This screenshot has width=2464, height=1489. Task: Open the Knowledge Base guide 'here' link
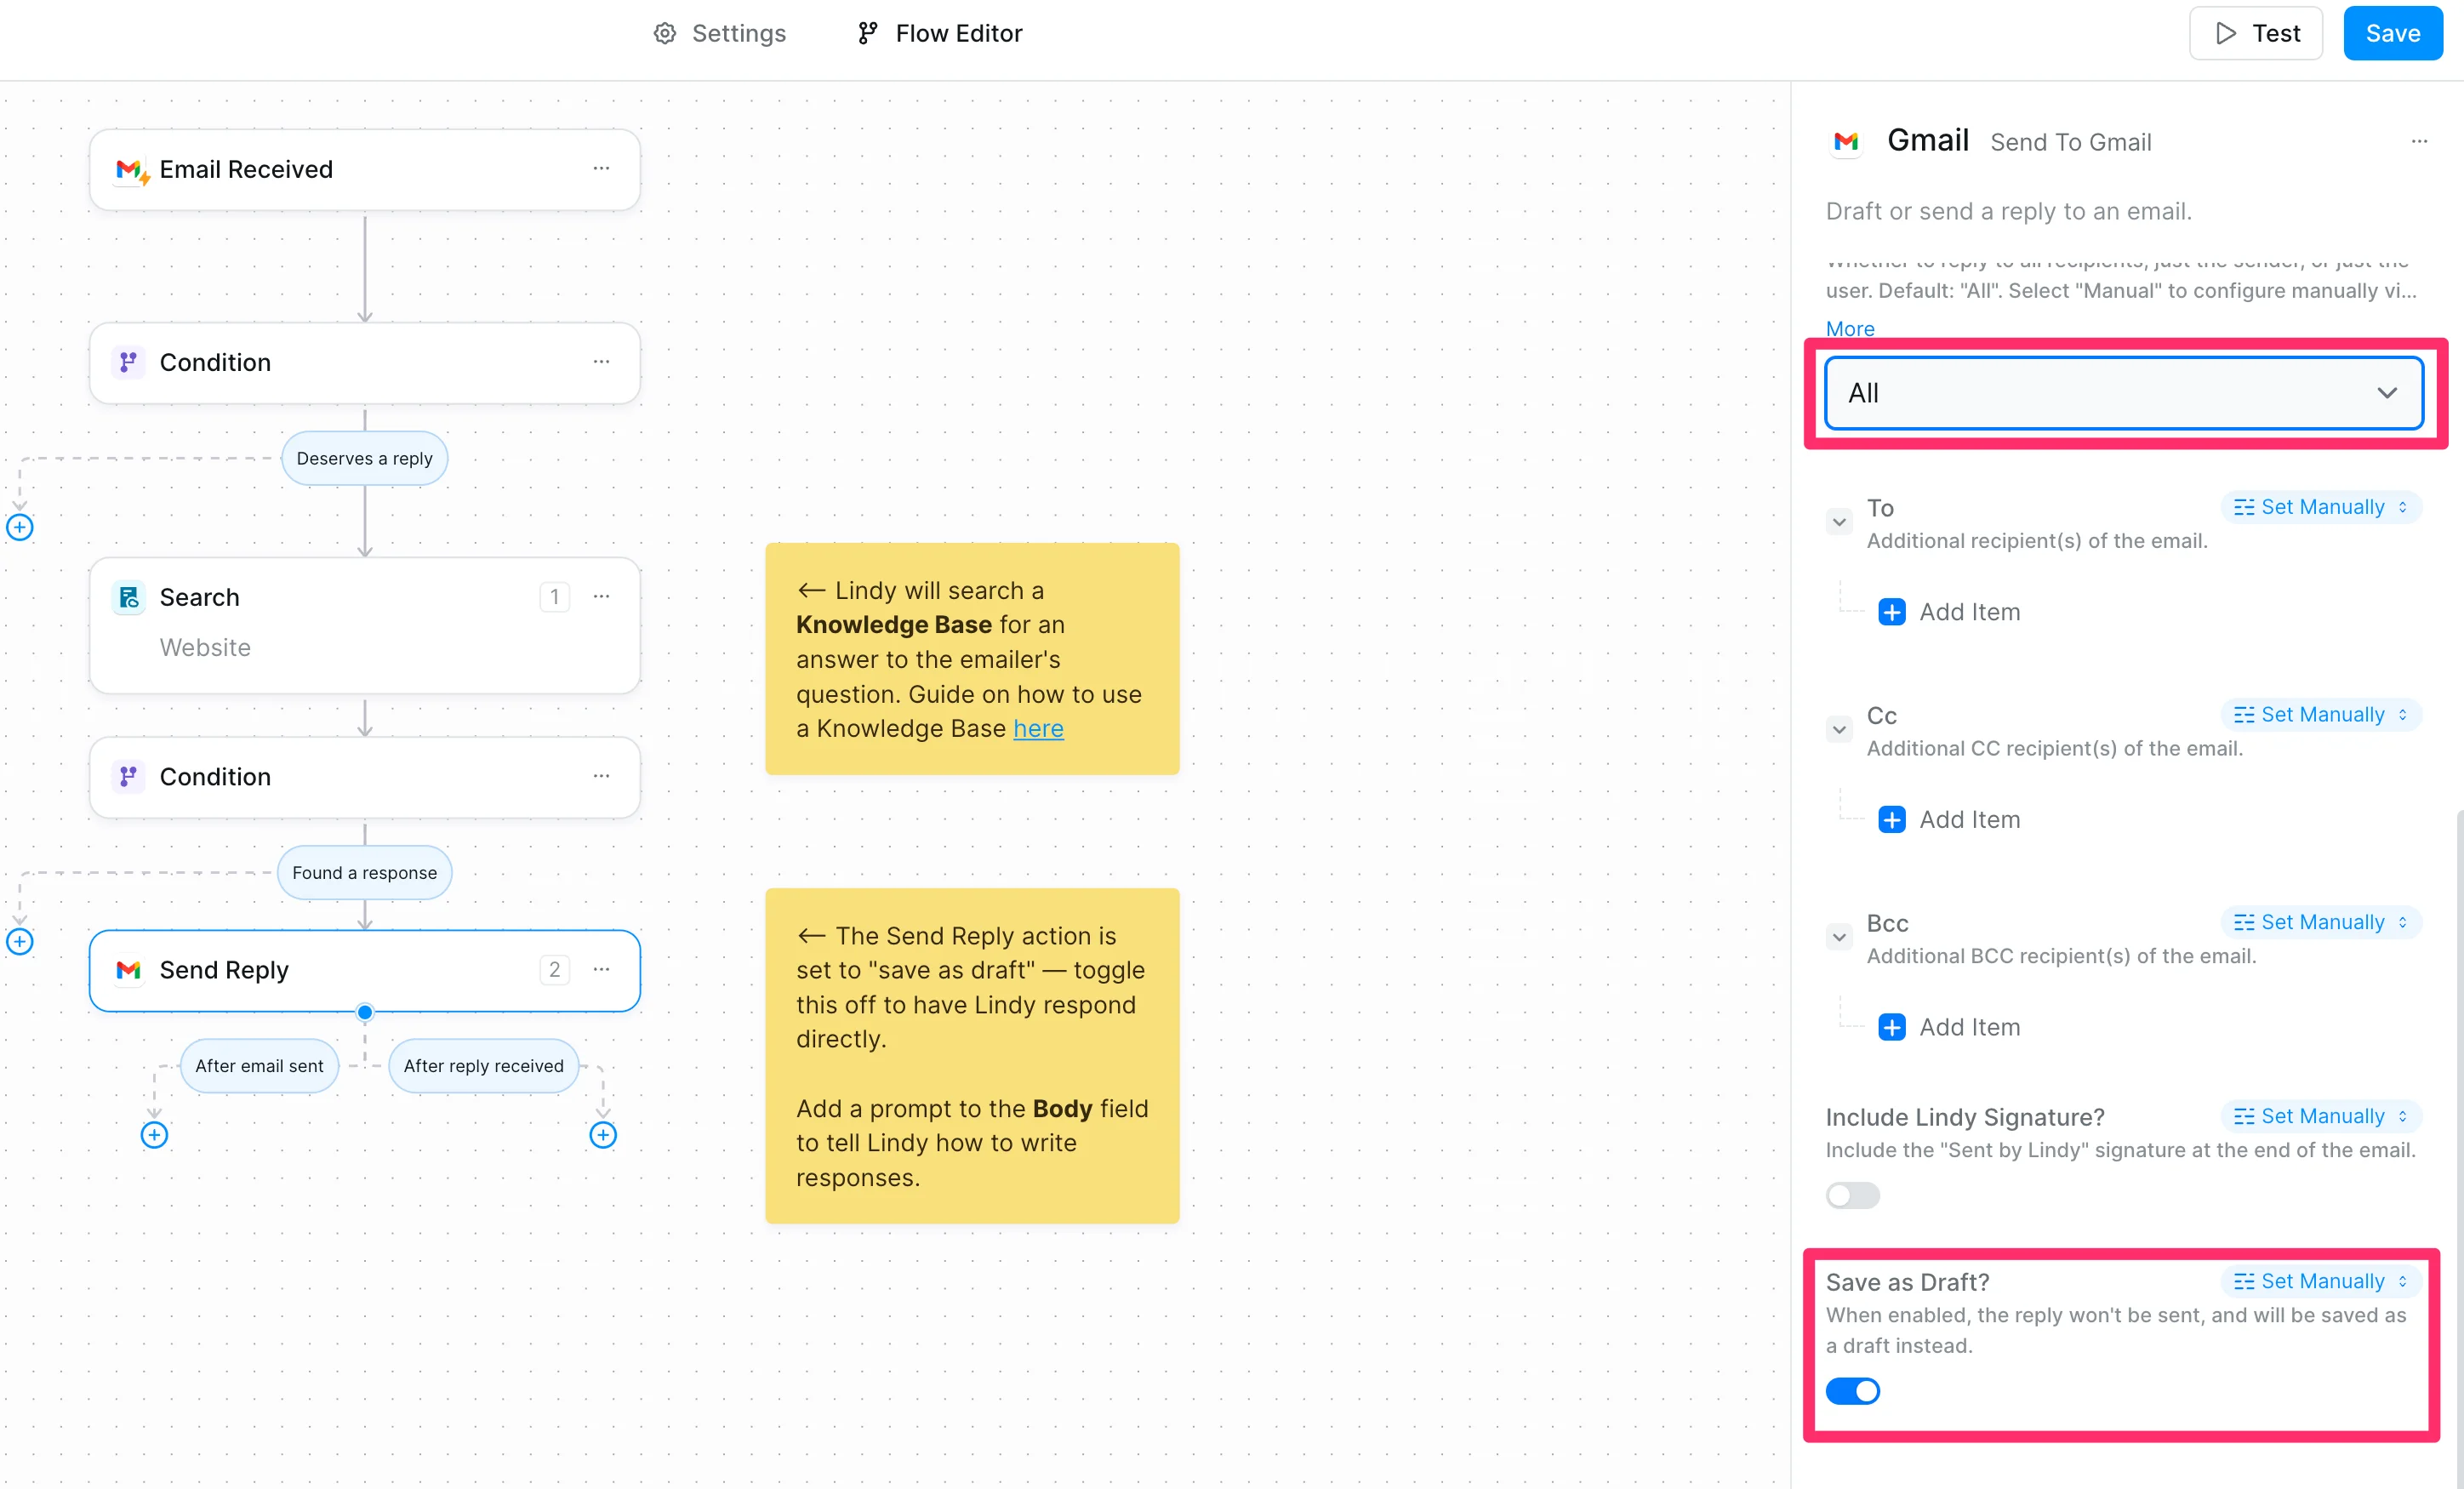(x=1038, y=729)
